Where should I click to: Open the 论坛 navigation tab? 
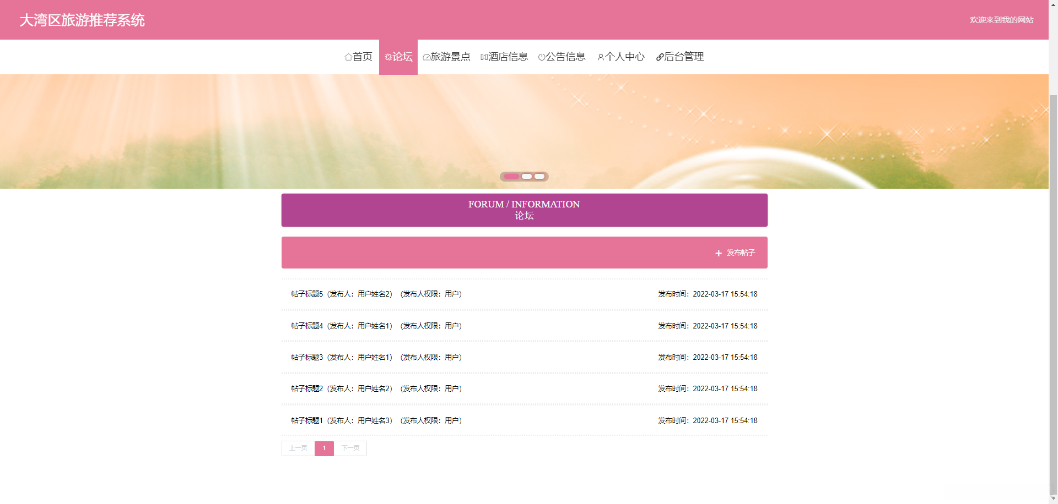[398, 57]
